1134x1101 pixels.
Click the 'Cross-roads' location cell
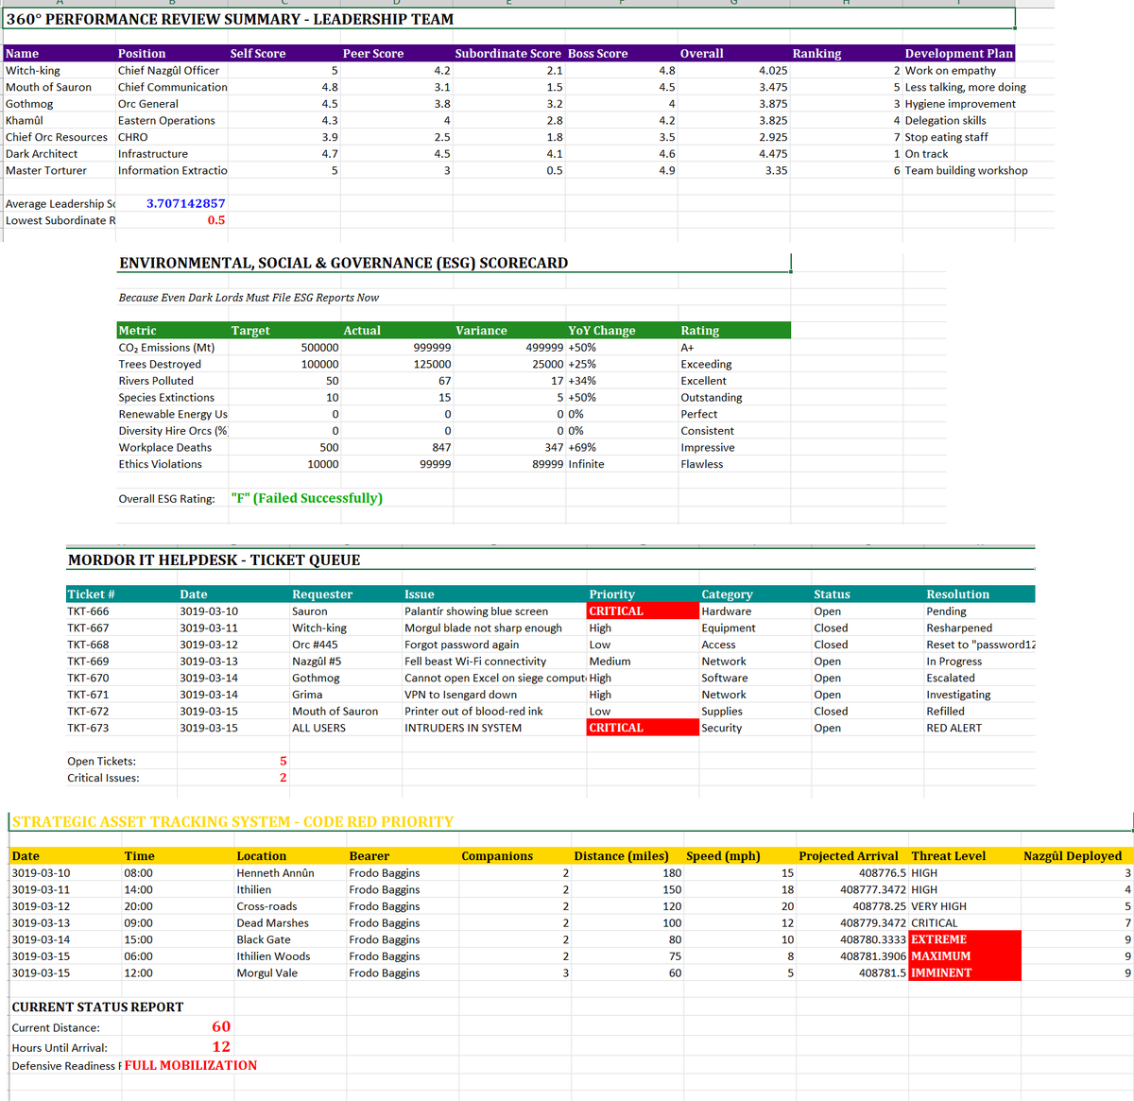click(x=290, y=906)
